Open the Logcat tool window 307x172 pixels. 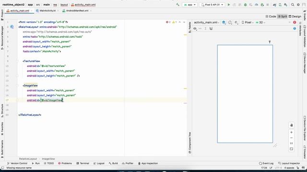pos(99,163)
